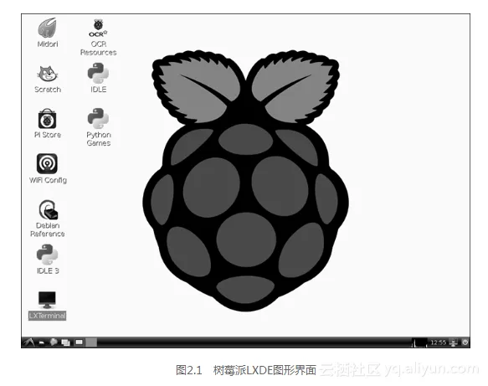
Task: Select the LXTerminal desktop icon
Action: (x=48, y=306)
